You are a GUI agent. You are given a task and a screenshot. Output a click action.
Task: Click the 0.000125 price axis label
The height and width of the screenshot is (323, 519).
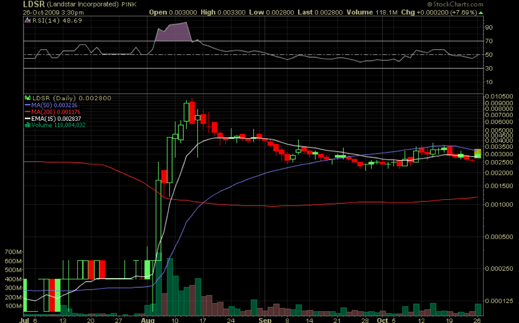pyautogui.click(x=499, y=301)
